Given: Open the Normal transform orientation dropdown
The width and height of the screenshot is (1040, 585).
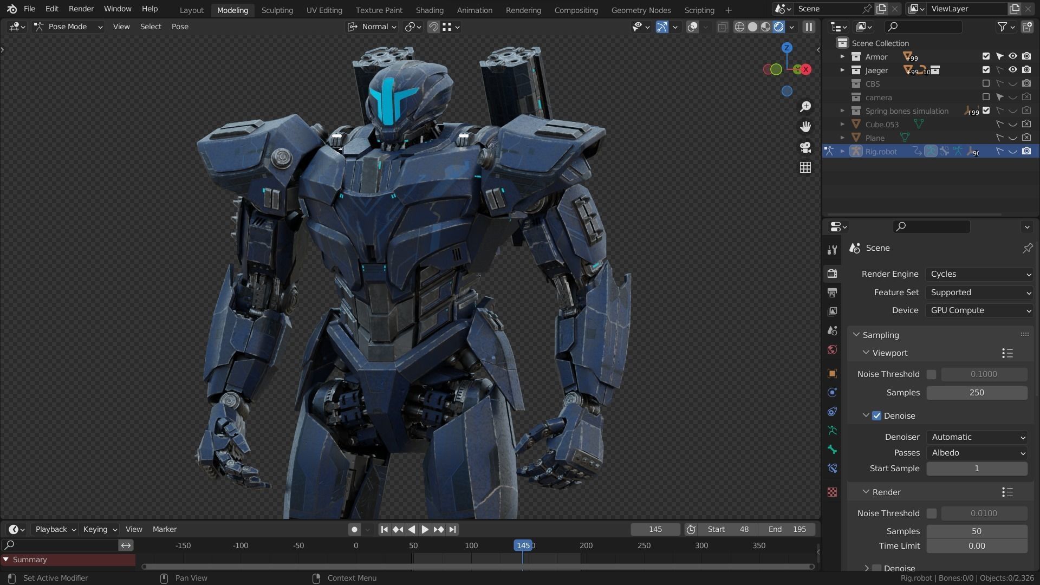Looking at the screenshot, I should tap(372, 27).
